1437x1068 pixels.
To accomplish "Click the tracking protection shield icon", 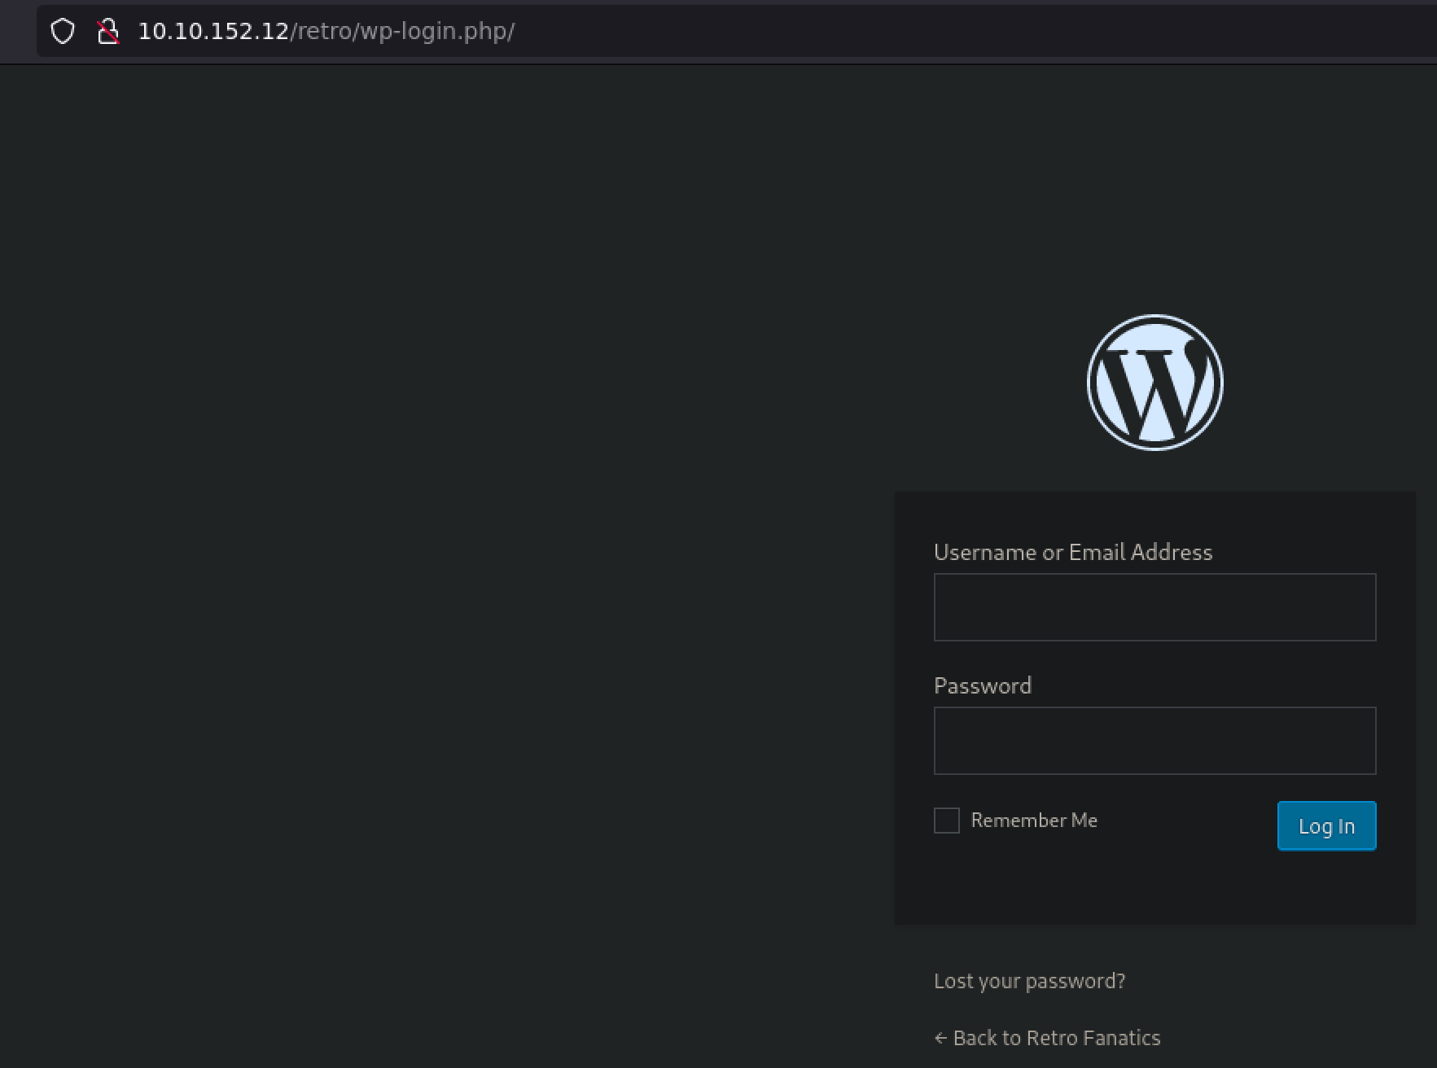I will point(63,32).
